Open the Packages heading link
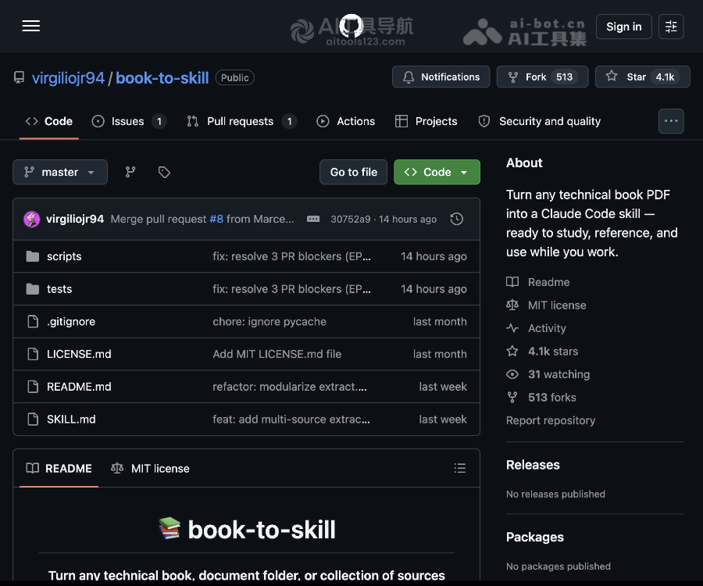Image resolution: width=703 pixels, height=586 pixels. [x=535, y=537]
